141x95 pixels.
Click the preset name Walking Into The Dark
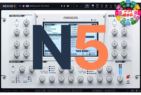pos(39,6)
